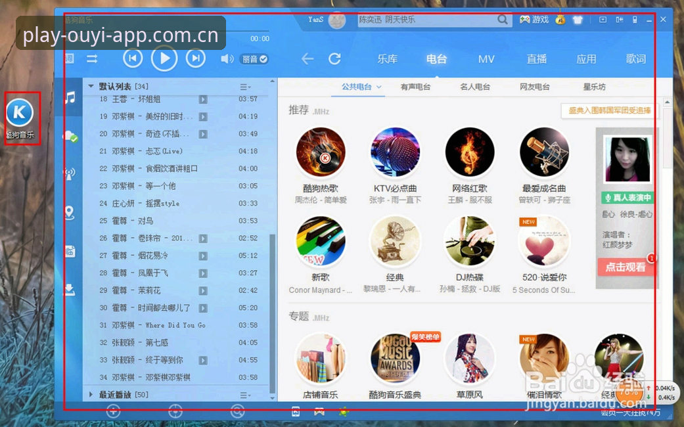Open 最近播放 list options menu

(x=245, y=395)
